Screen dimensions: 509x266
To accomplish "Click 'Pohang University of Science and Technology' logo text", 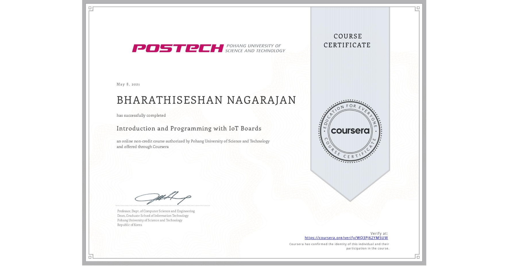I will 255,48.
